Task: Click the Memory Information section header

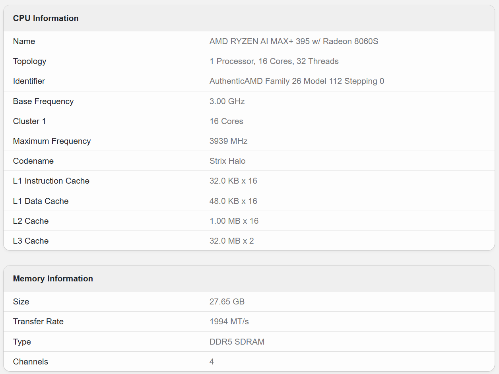Action: [53, 279]
